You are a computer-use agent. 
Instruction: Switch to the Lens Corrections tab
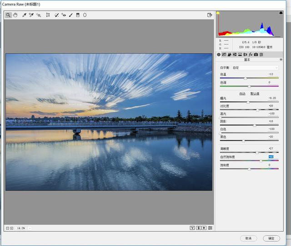pyautogui.click(x=245, y=54)
